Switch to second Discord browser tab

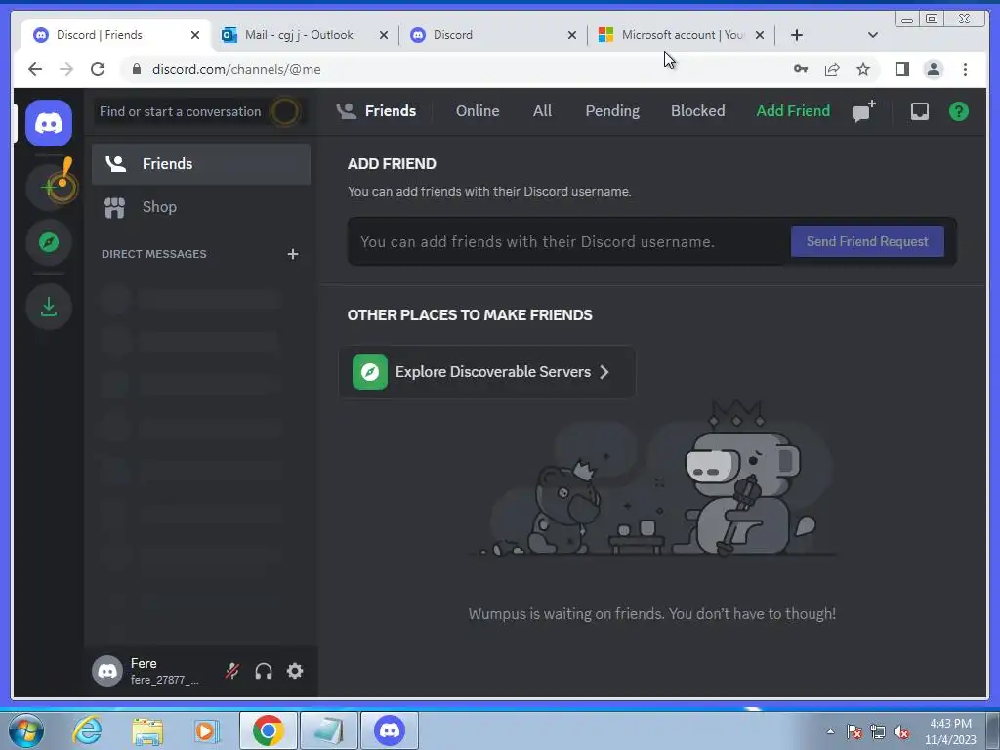(x=493, y=35)
